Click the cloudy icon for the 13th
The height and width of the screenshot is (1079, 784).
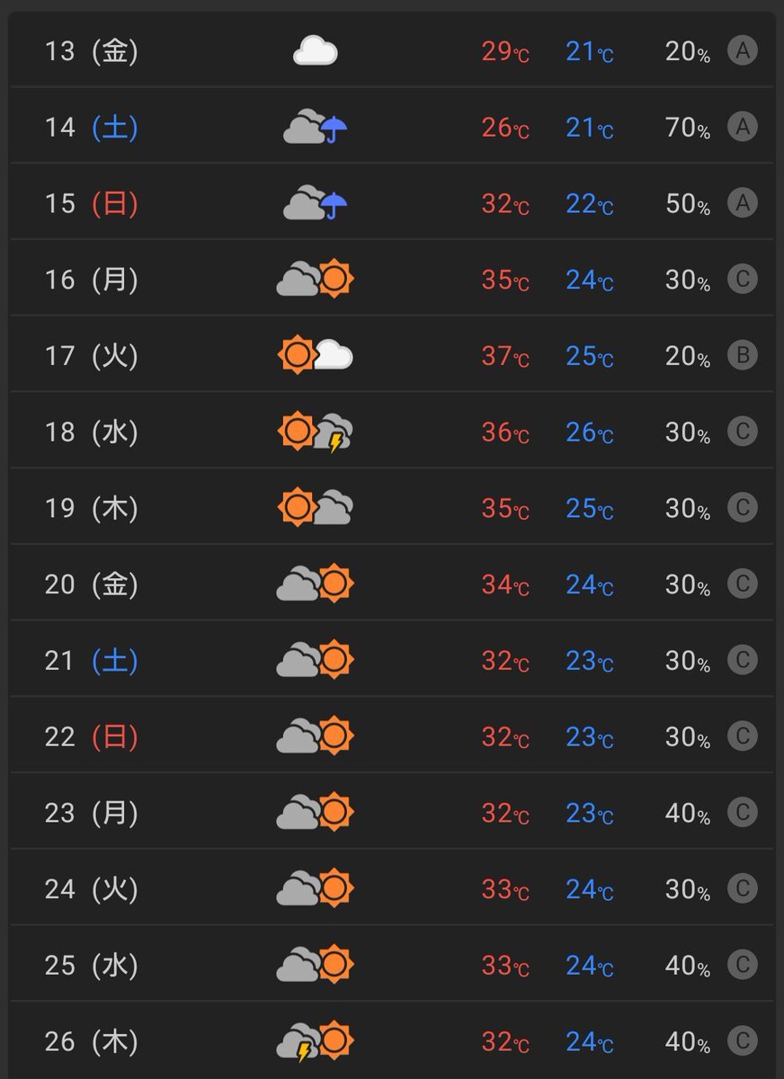coord(315,51)
